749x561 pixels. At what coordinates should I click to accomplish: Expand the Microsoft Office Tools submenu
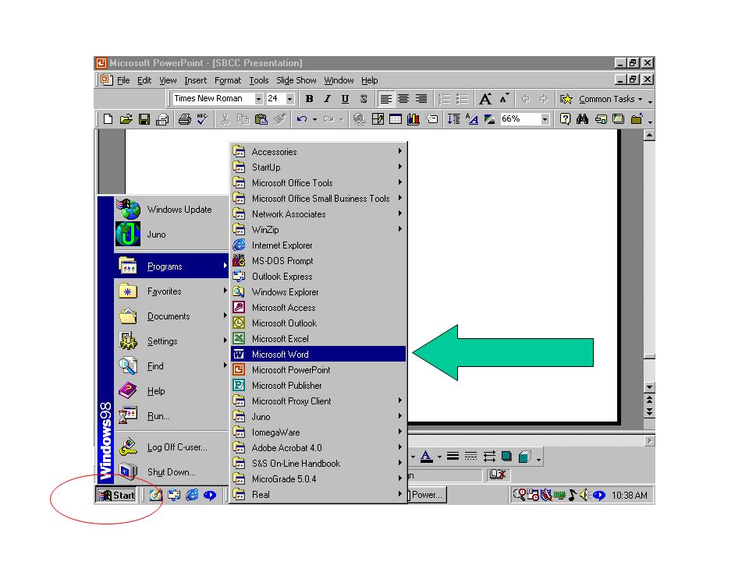[x=318, y=182]
